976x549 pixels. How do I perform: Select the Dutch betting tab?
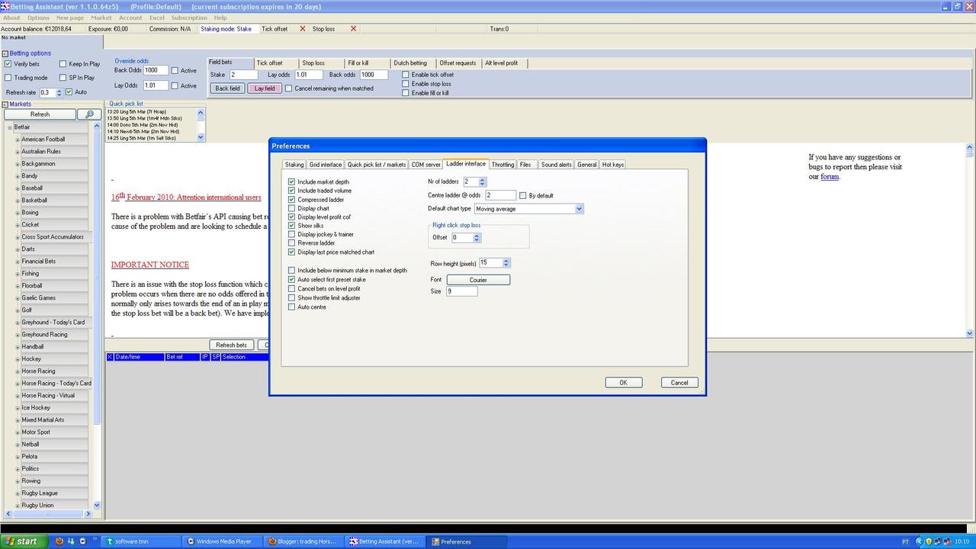(x=410, y=63)
